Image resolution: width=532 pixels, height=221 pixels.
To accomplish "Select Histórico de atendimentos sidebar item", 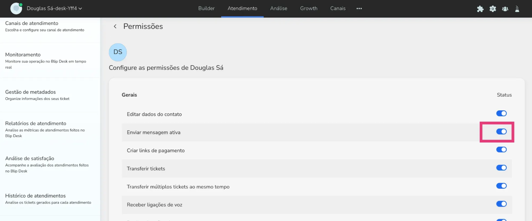I will 35,196.
